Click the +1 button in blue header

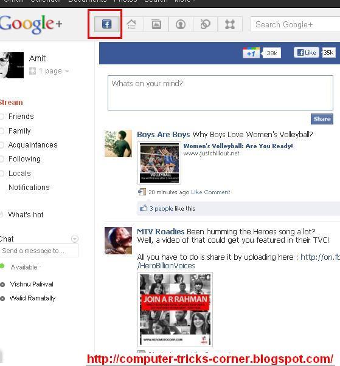tap(251, 53)
